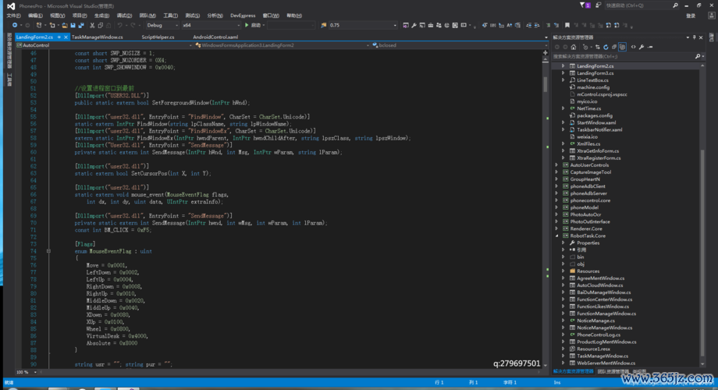Click the toolbox icon in main toolbar
Screen dimensions: 718x390
[431, 25]
